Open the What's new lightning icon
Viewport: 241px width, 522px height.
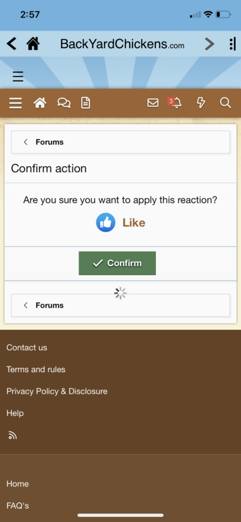(x=201, y=103)
